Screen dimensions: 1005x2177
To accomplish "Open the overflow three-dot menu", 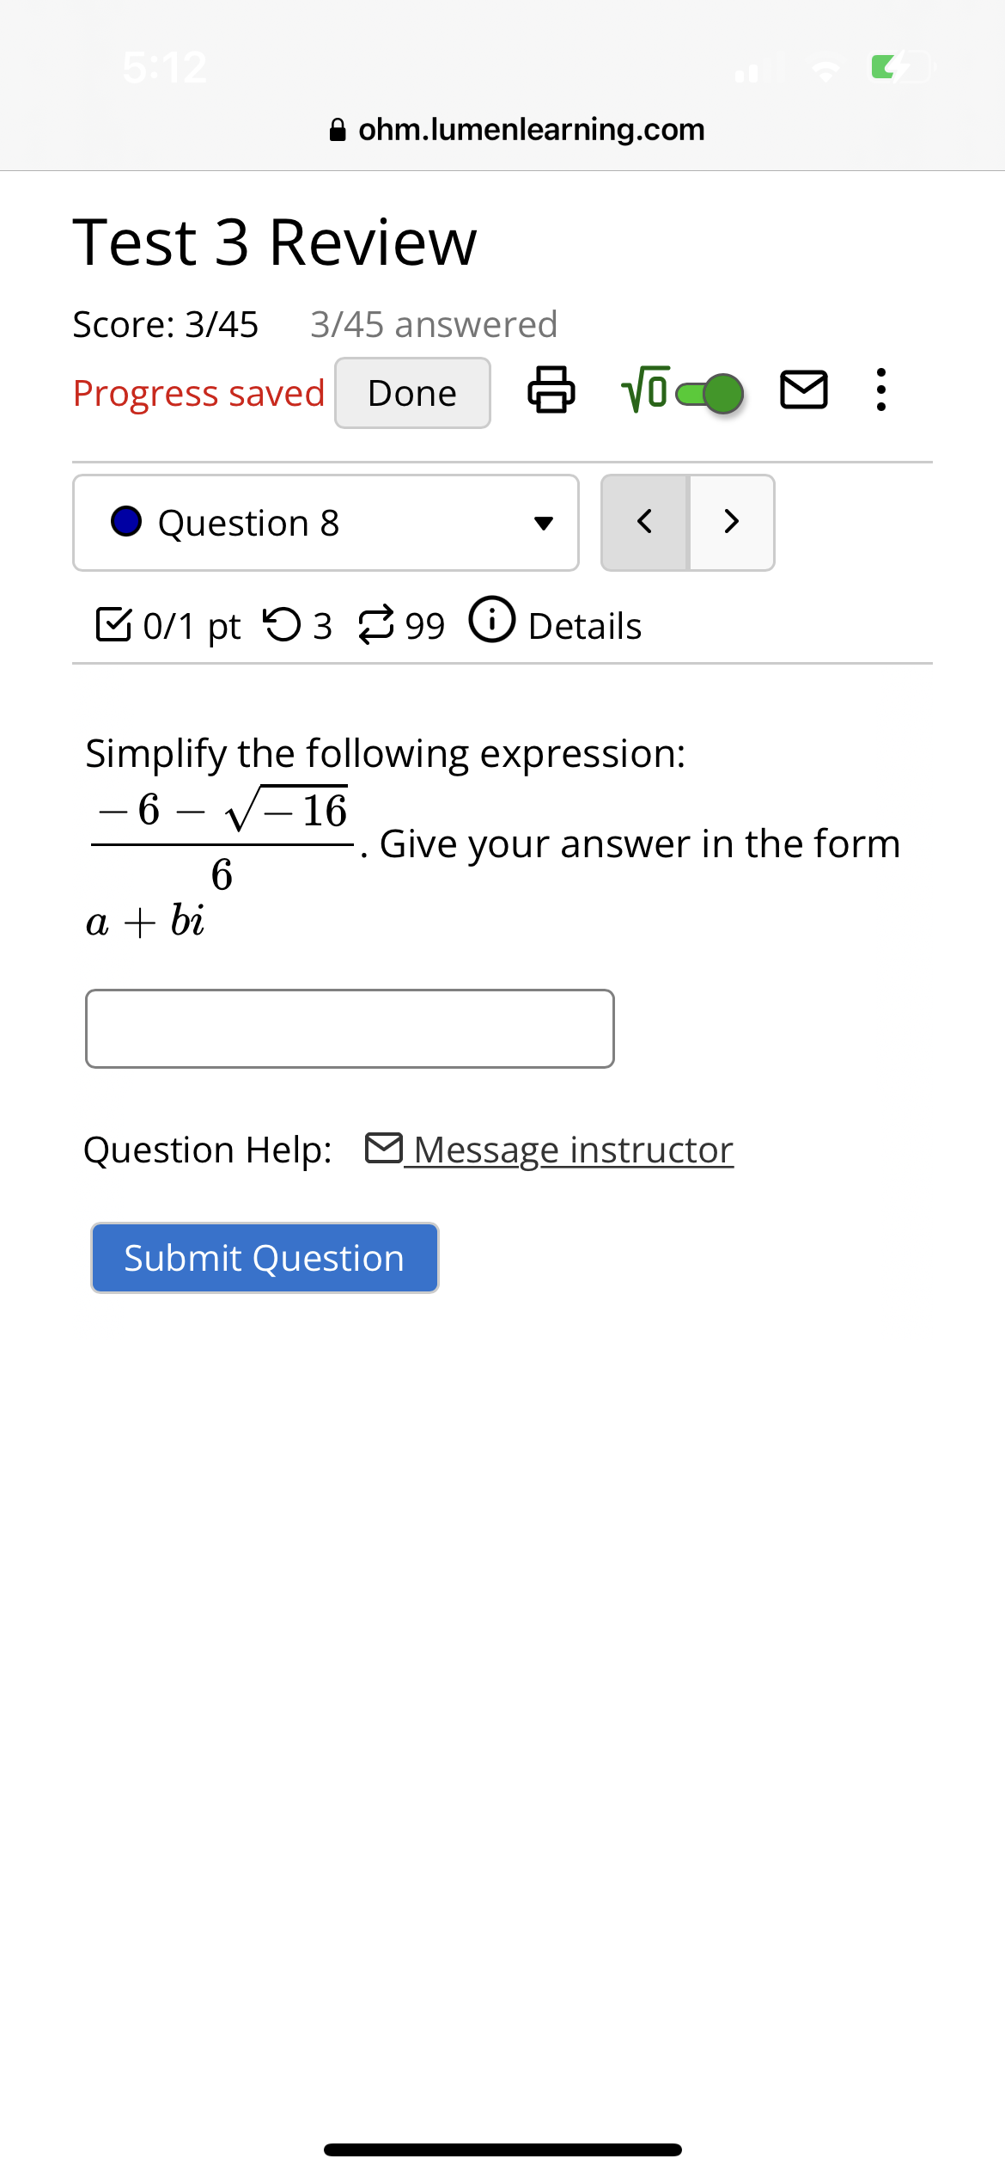I will pos(880,391).
